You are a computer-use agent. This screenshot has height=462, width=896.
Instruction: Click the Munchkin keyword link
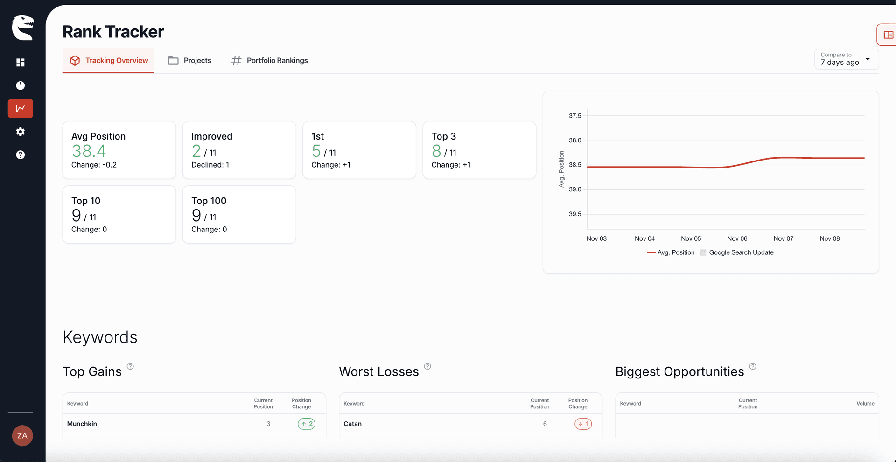pyautogui.click(x=82, y=424)
